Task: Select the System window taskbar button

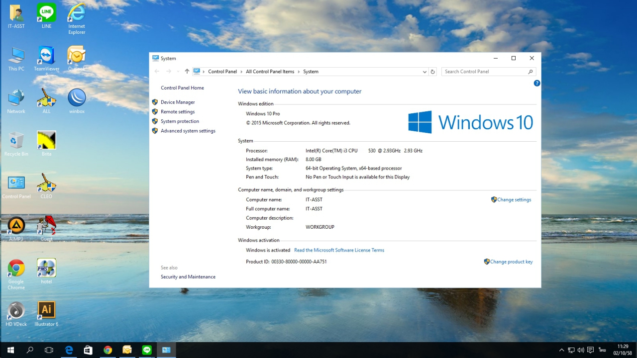Action: click(x=166, y=350)
